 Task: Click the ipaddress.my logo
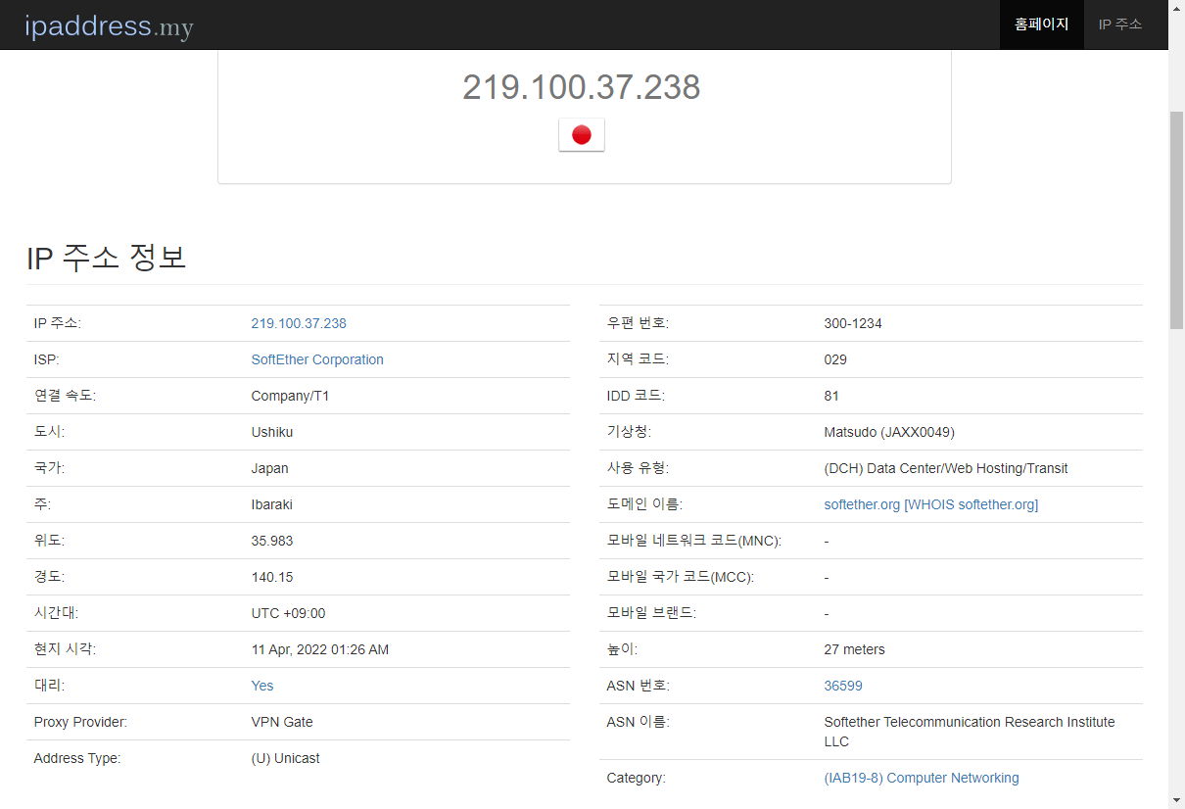(108, 25)
